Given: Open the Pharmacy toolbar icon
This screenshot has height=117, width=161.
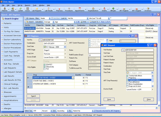Looking at the screenshot, I should [59, 9].
